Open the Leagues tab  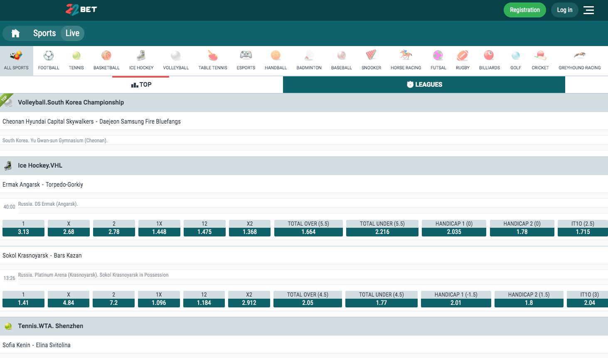[424, 85]
